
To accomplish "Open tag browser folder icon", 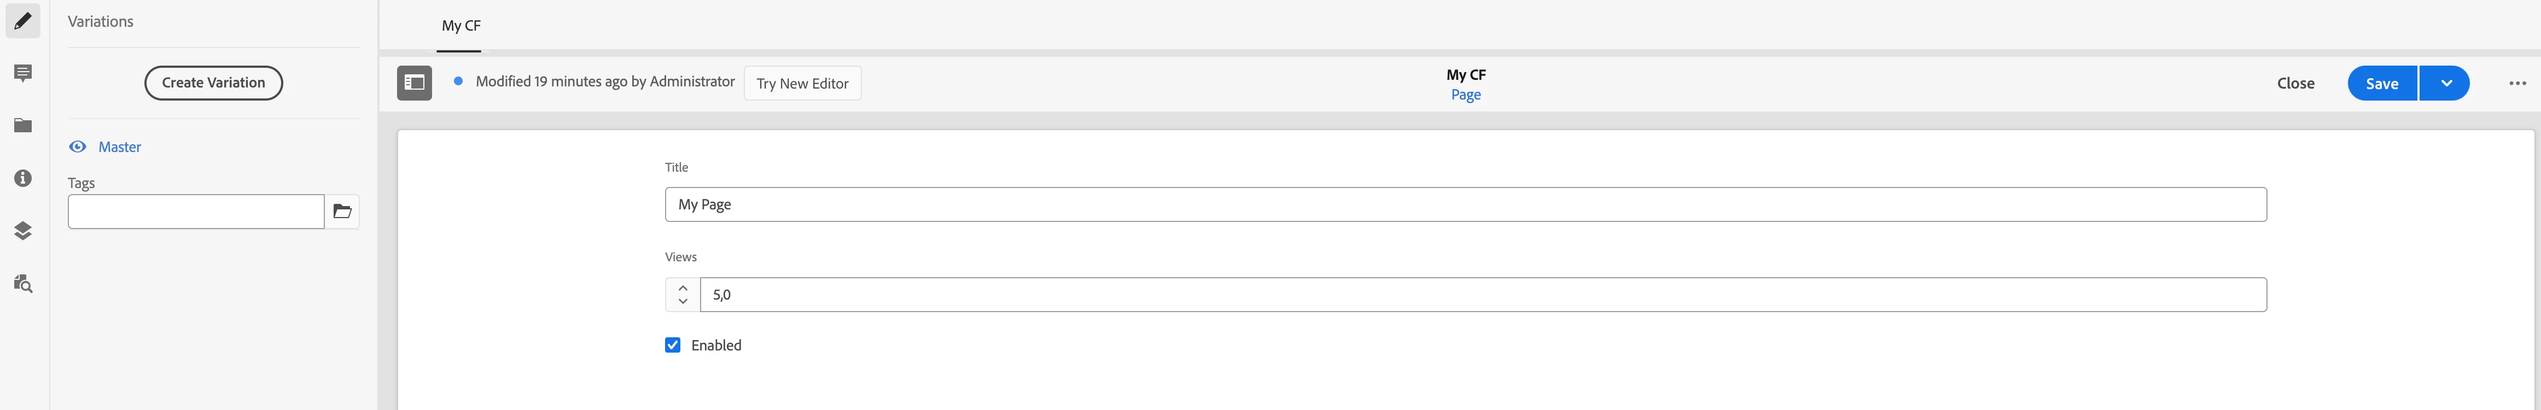I will [x=342, y=212].
